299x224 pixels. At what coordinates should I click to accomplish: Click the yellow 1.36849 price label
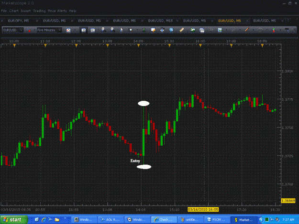pyautogui.click(x=288, y=201)
